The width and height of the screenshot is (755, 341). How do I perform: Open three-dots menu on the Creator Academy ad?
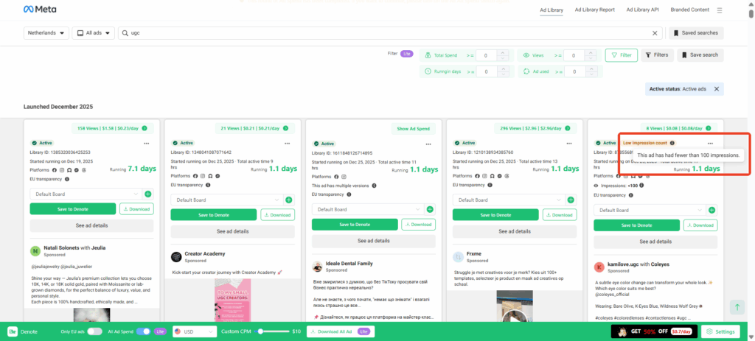[x=286, y=143]
